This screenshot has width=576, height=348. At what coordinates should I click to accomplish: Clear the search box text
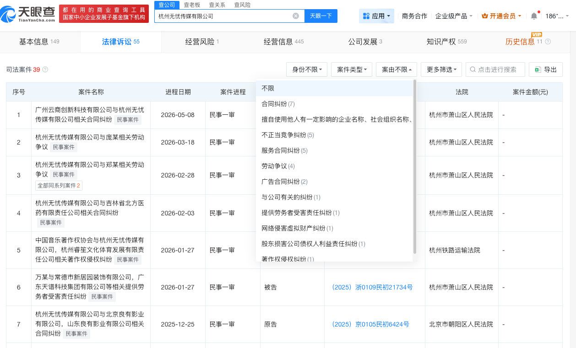[x=296, y=16]
